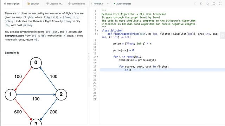The image size is (225, 126).
Task: Click line number 27 in the gutter
Action: pos(95,99)
